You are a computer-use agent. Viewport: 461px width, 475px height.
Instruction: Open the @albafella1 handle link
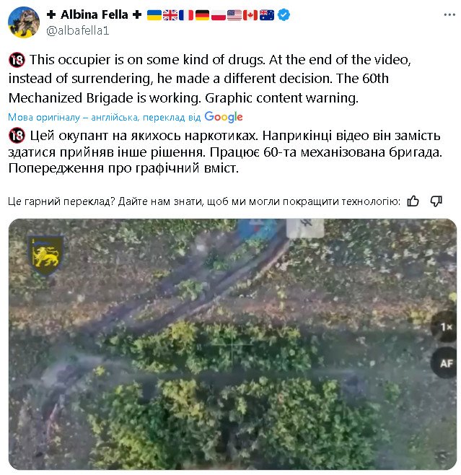(x=77, y=30)
